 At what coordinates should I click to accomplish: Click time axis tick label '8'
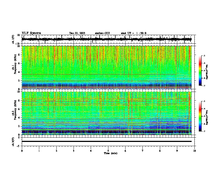tap(160, 151)
